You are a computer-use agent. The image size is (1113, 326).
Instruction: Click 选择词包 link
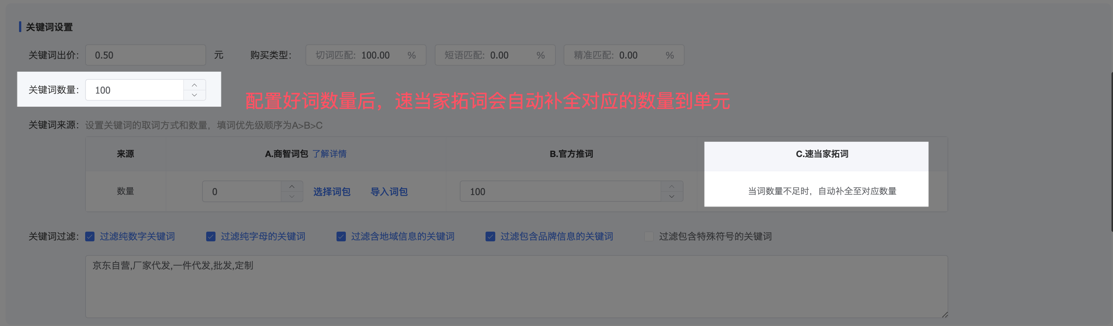[x=331, y=191]
